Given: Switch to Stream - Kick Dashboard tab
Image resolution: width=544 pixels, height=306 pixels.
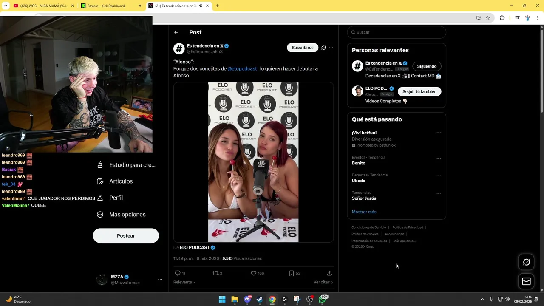Looking at the screenshot, I should (x=110, y=6).
